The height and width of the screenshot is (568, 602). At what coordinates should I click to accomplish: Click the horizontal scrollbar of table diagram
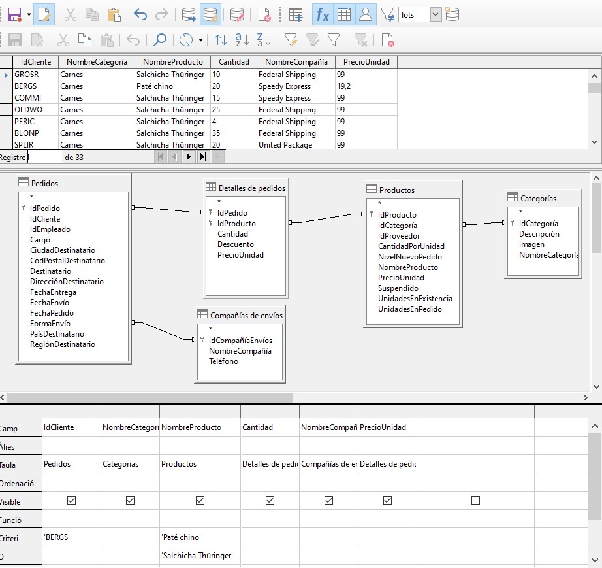click(x=150, y=397)
